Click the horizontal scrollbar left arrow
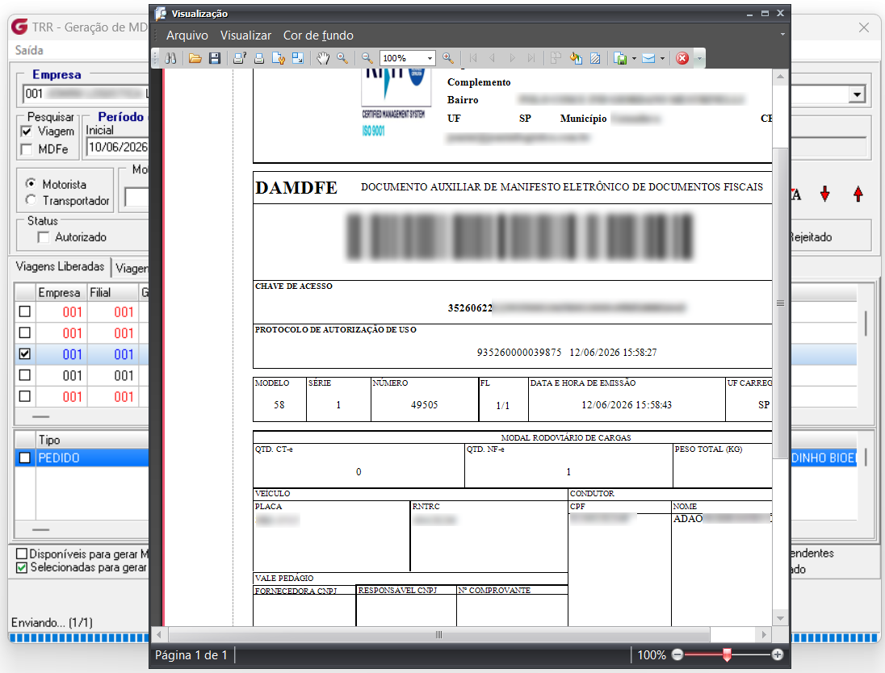 [x=159, y=634]
